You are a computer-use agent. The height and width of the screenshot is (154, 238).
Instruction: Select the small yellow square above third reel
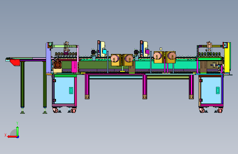(161, 49)
